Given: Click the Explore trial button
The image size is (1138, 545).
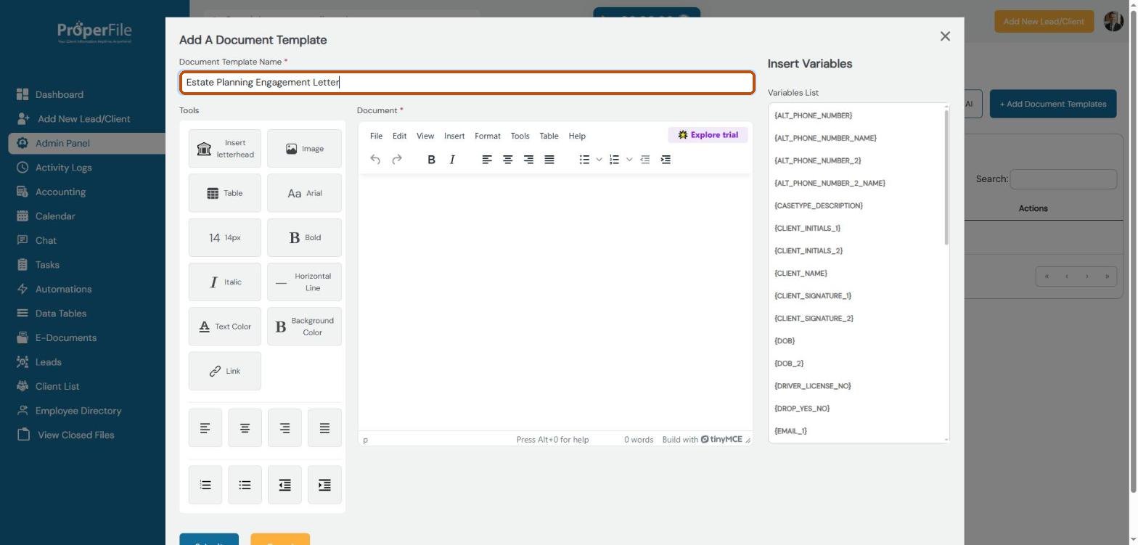Looking at the screenshot, I should coord(708,135).
